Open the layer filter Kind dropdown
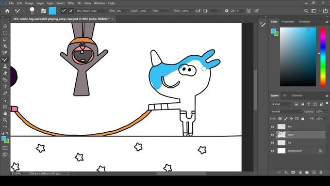This screenshot has height=186, width=330. 281,104
